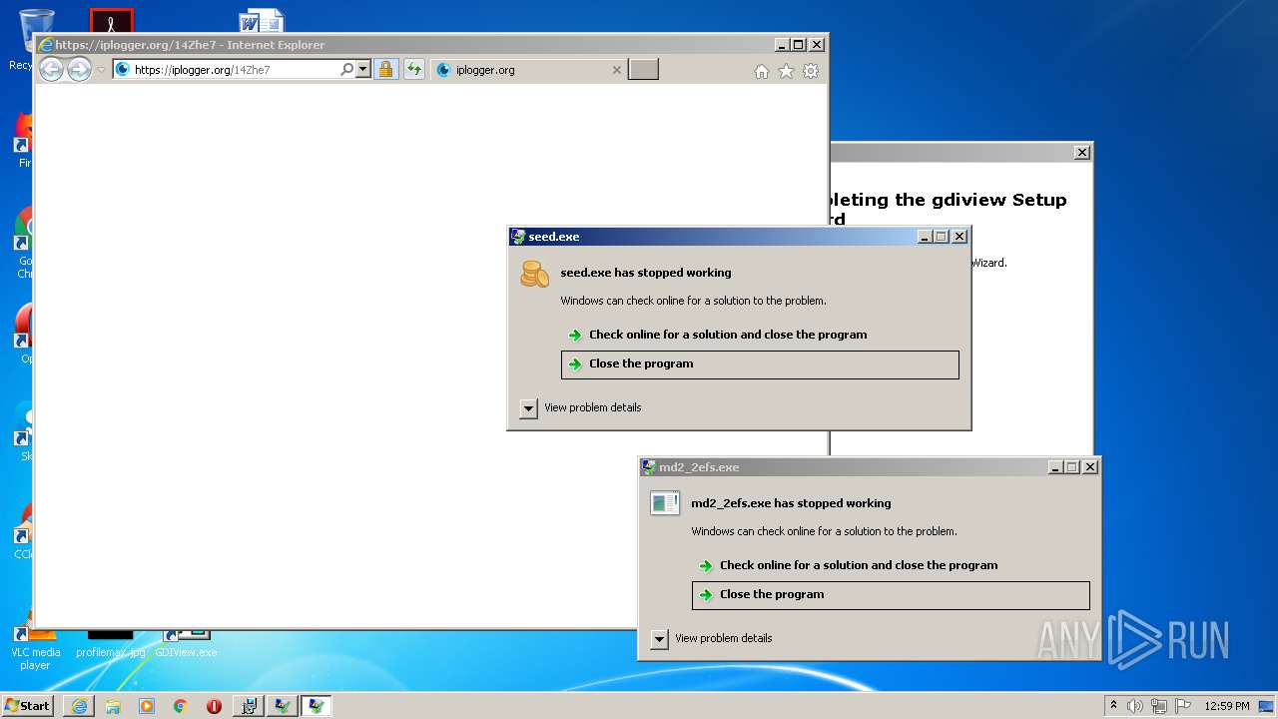This screenshot has height=719, width=1278.
Task: Close the md2_2efs.exe dialog window
Action: click(x=1090, y=467)
